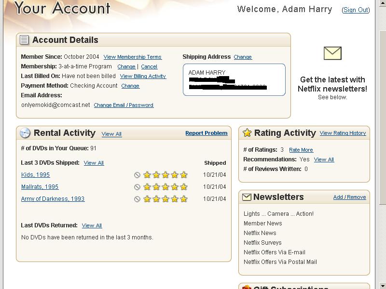Change the 3-at-a-time membership program
The image size is (386, 289).
tap(126, 66)
